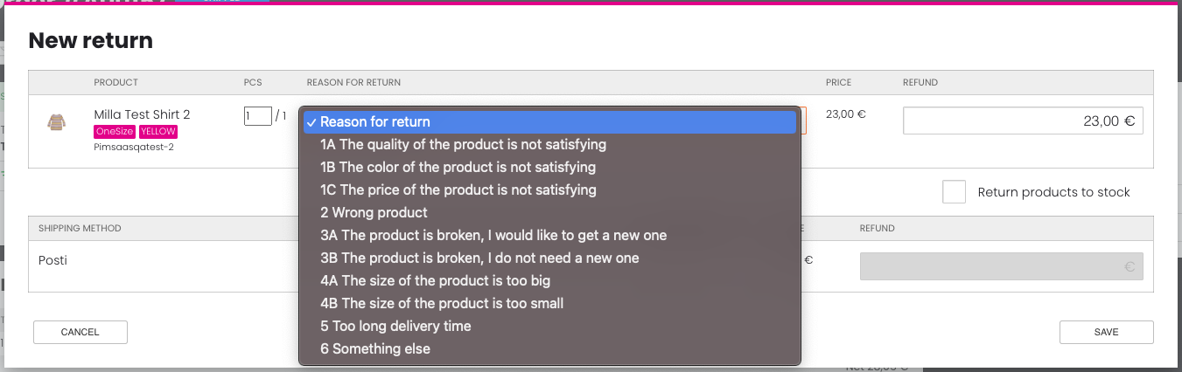The width and height of the screenshot is (1182, 372).
Task: Enable Return products to stock checkbox
Action: coord(954,192)
